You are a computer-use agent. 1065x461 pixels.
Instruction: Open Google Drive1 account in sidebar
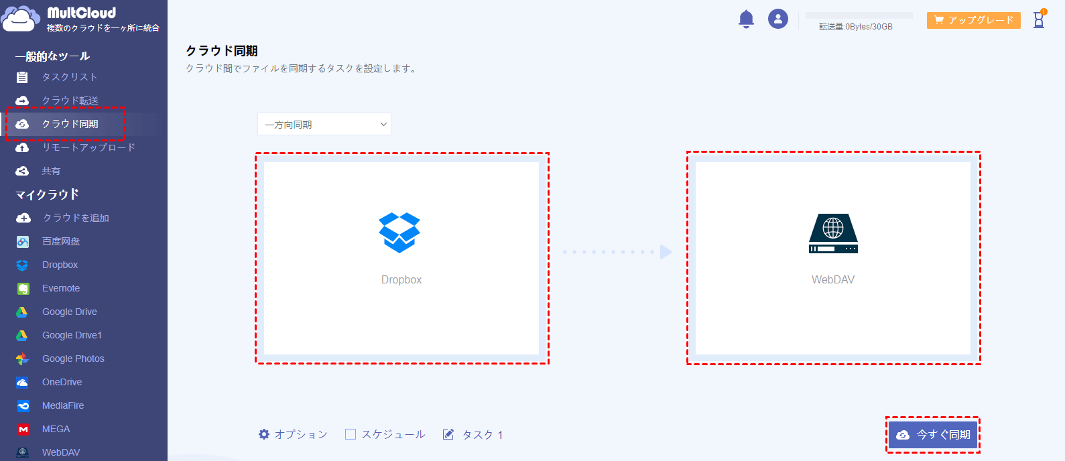[x=72, y=335]
